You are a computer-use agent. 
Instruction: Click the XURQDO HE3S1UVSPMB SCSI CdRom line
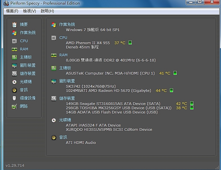point(109,129)
